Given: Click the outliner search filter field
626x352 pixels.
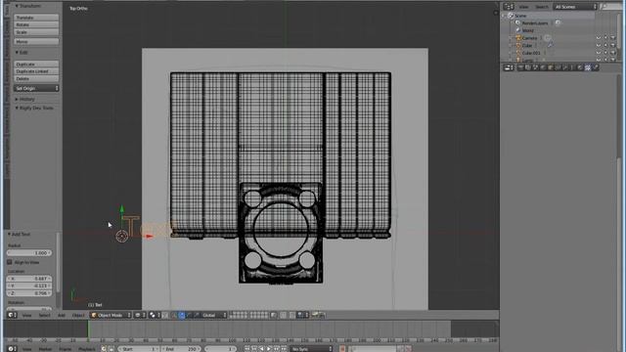Looking at the screenshot, I should (x=610, y=7).
